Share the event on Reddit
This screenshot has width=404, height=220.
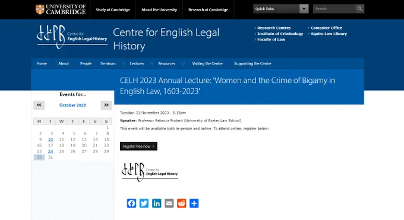tap(182, 203)
